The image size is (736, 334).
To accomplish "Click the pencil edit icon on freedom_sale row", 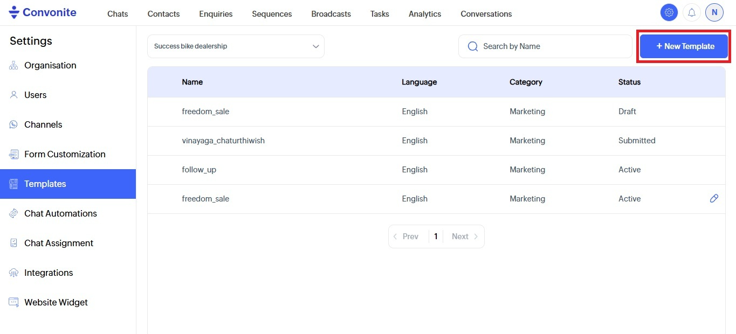I will 714,199.
